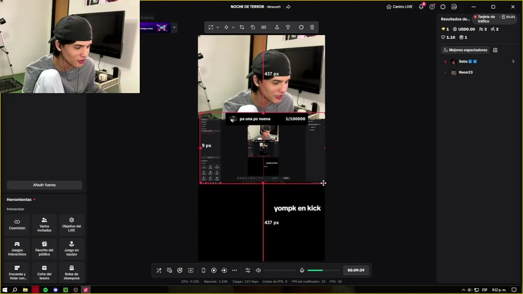This screenshot has width=523, height=294.
Task: Click the replay capture button
Action: tap(224, 270)
